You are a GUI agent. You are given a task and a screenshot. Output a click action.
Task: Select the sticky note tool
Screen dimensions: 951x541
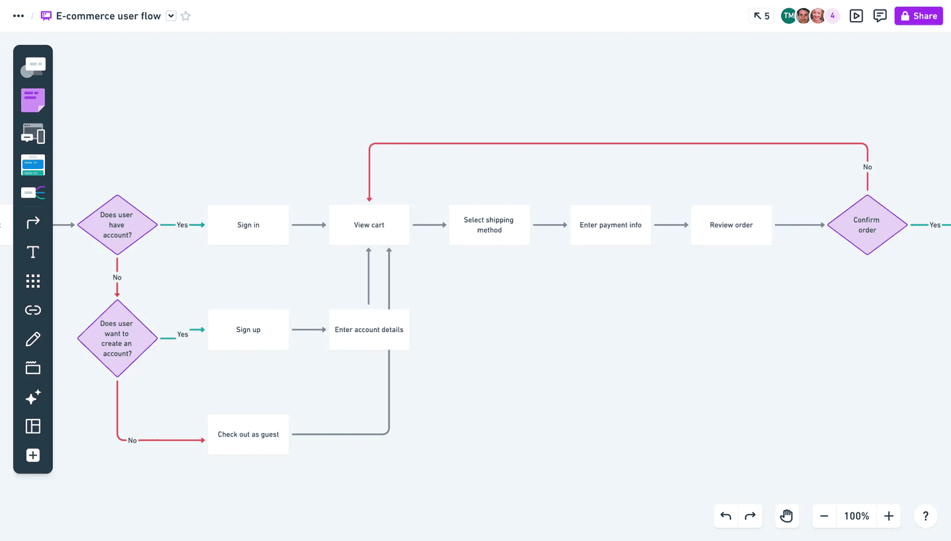(32, 99)
